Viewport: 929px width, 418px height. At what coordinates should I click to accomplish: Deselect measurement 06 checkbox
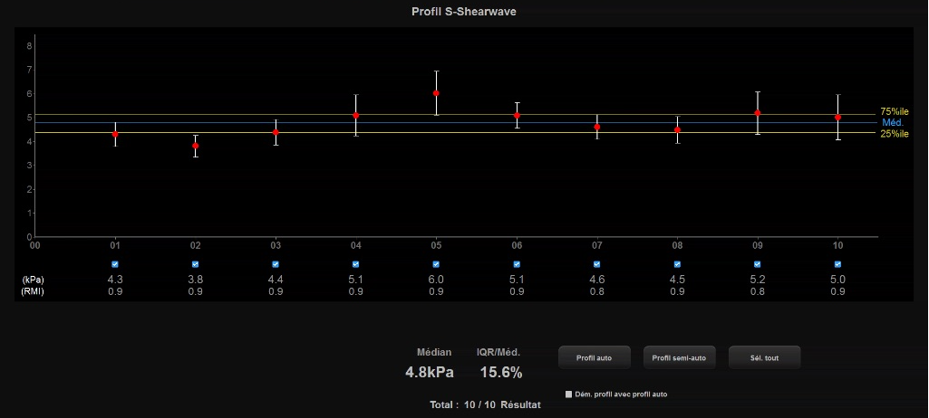(517, 264)
